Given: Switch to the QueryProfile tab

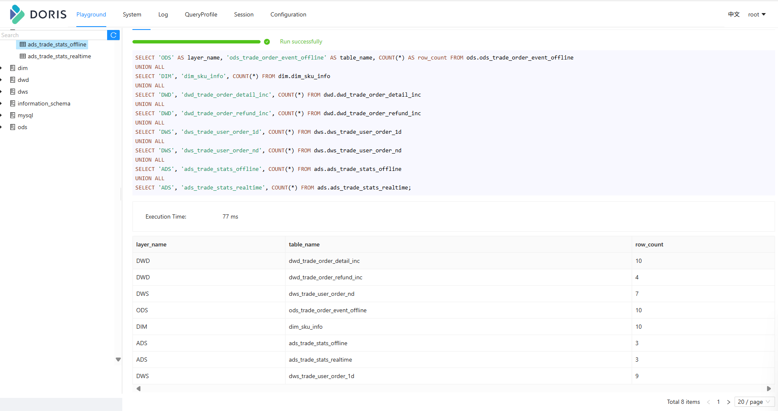Looking at the screenshot, I should pyautogui.click(x=201, y=14).
